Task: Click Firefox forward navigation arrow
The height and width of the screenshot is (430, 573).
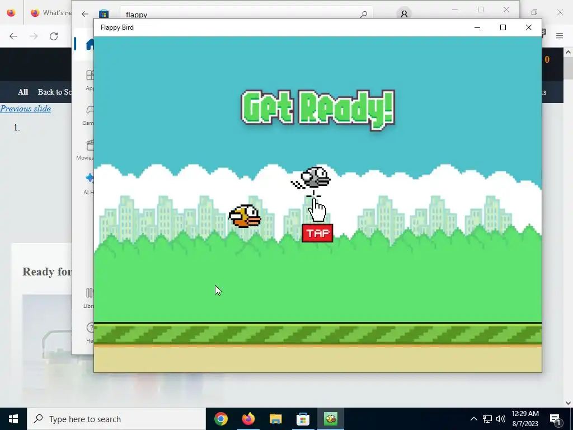Action: click(34, 36)
